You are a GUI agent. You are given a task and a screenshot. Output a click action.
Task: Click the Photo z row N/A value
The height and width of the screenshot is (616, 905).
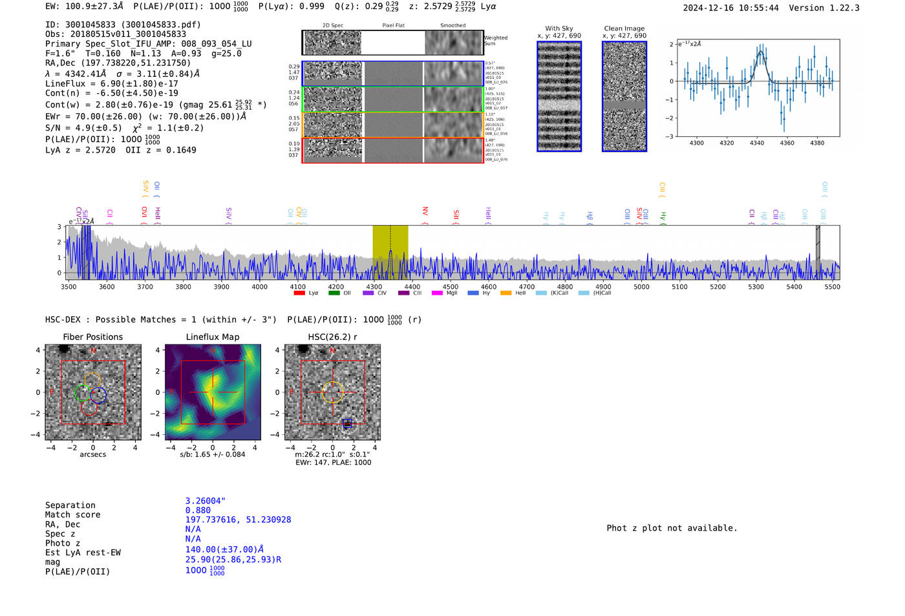click(x=193, y=539)
